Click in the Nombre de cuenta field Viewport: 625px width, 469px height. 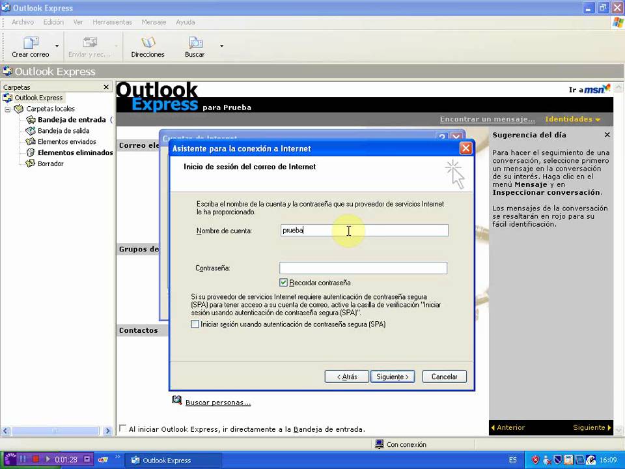(365, 230)
